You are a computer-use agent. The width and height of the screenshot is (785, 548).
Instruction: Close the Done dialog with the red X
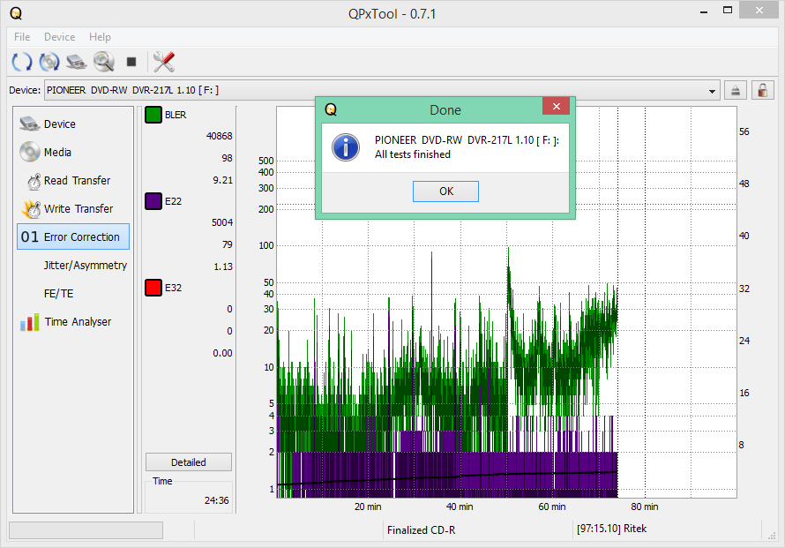[x=556, y=106]
